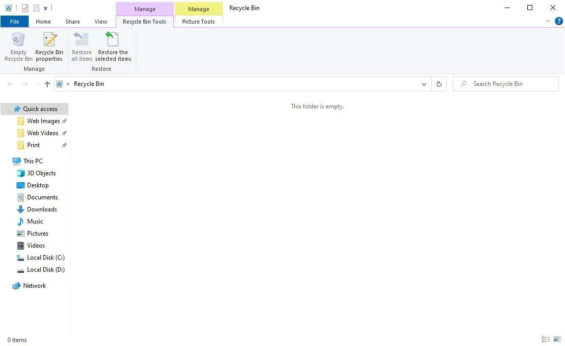
Task: Restore the selected items
Action: (x=113, y=47)
